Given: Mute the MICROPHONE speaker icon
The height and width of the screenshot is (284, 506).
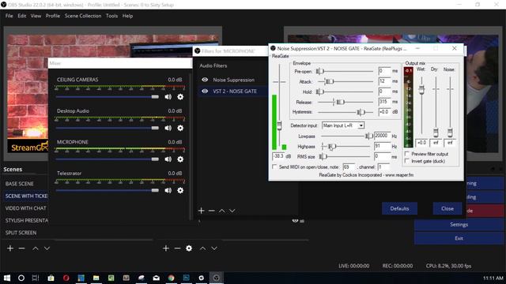Looking at the screenshot, I should coord(168,159).
